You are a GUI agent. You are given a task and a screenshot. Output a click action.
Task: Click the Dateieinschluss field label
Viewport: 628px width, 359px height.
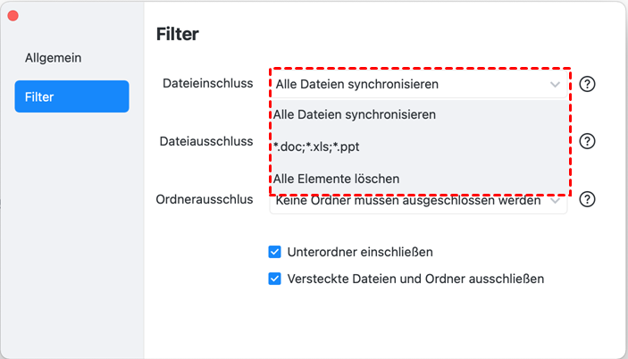(x=207, y=84)
